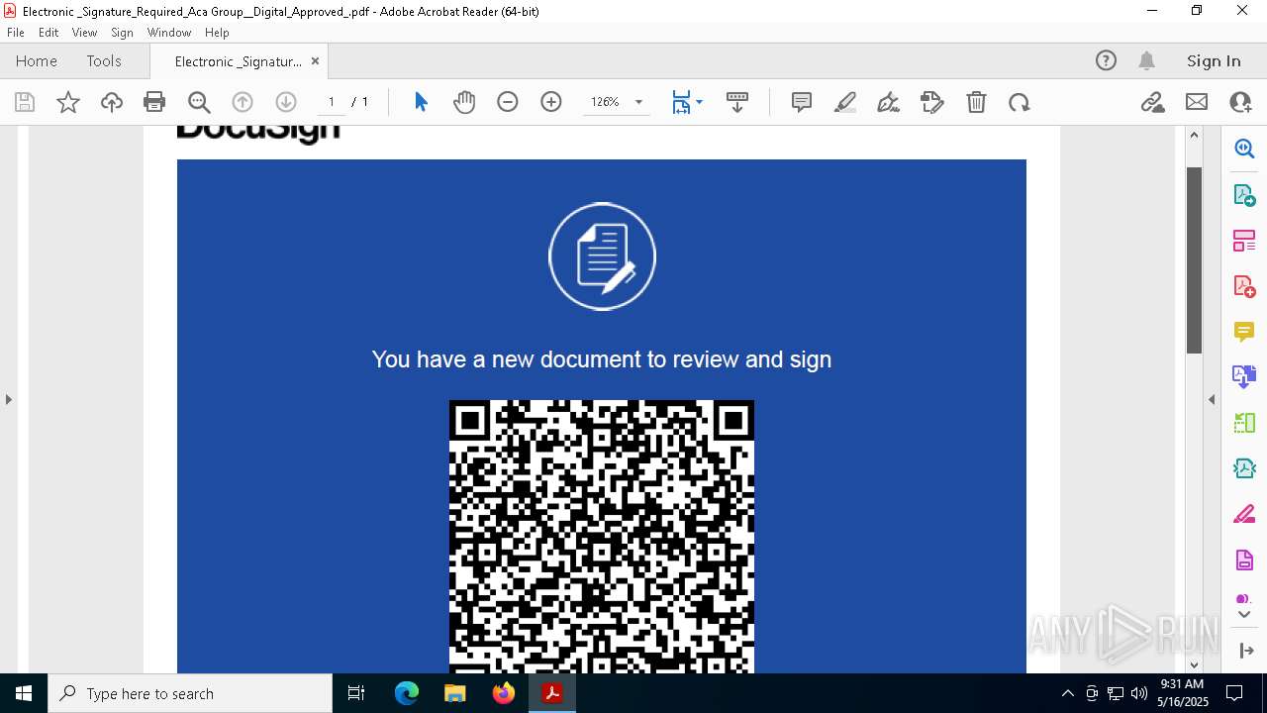Open the find text magnifier
The image size is (1267, 713).
pyautogui.click(x=199, y=102)
